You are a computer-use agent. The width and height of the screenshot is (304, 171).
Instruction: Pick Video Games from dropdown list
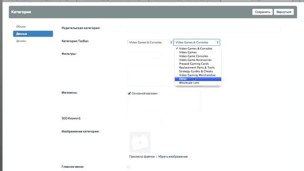point(198,52)
